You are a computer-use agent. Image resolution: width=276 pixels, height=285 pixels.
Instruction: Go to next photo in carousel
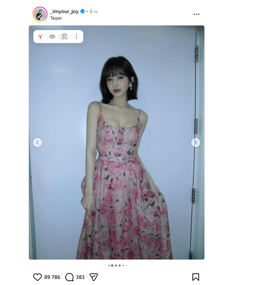[196, 142]
